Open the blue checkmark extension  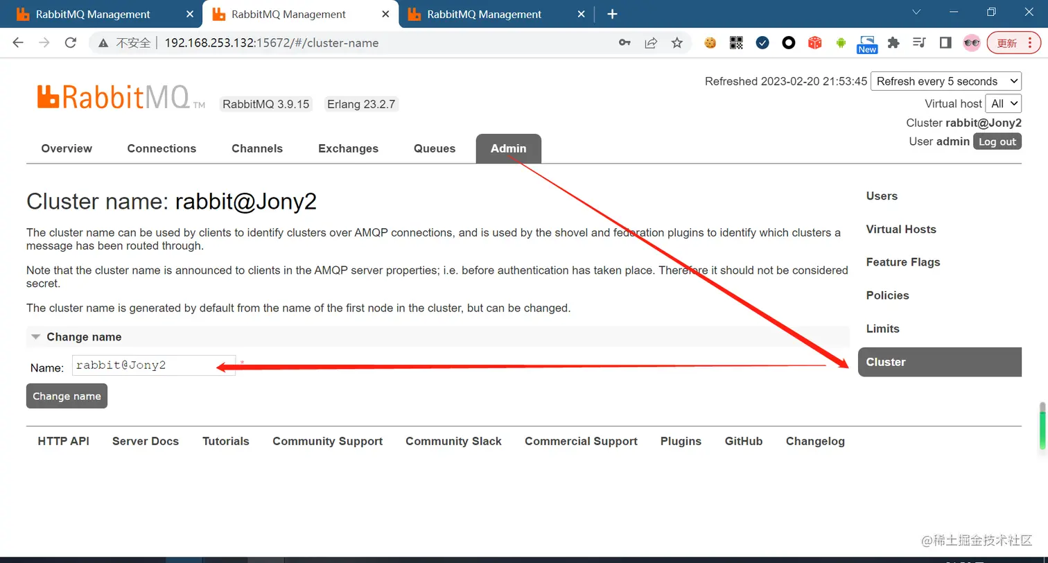pos(762,42)
